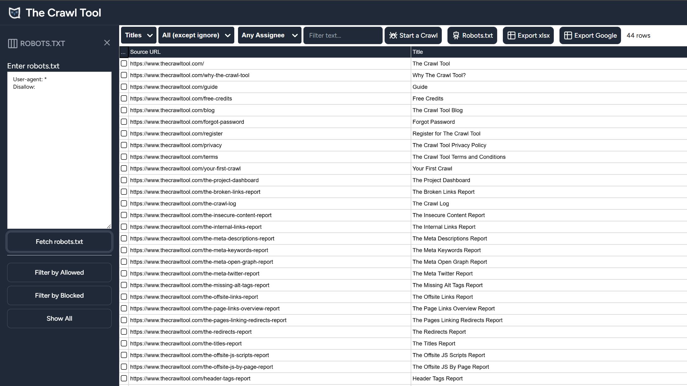Click the spider icon on Start a Crawl
This screenshot has height=386, width=687.
click(393, 35)
